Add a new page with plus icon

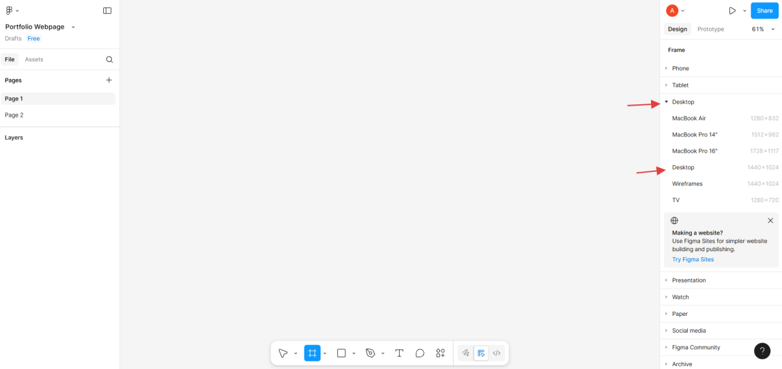pos(108,80)
